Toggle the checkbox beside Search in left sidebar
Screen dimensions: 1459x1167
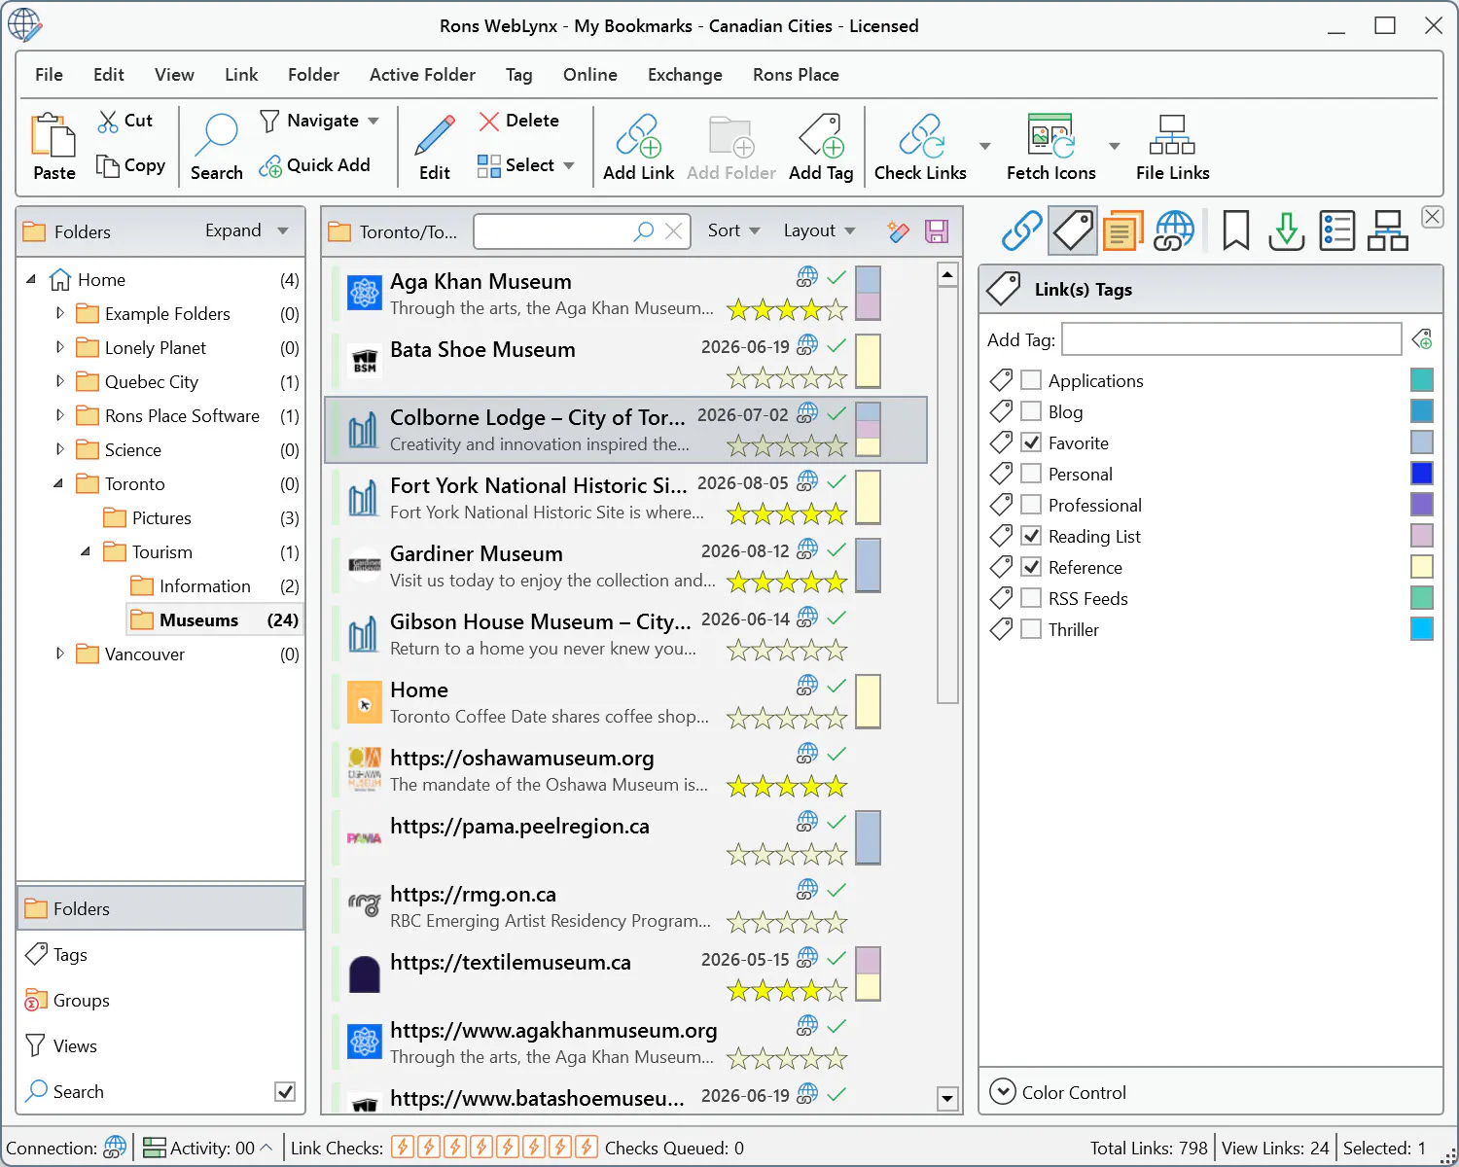point(285,1091)
